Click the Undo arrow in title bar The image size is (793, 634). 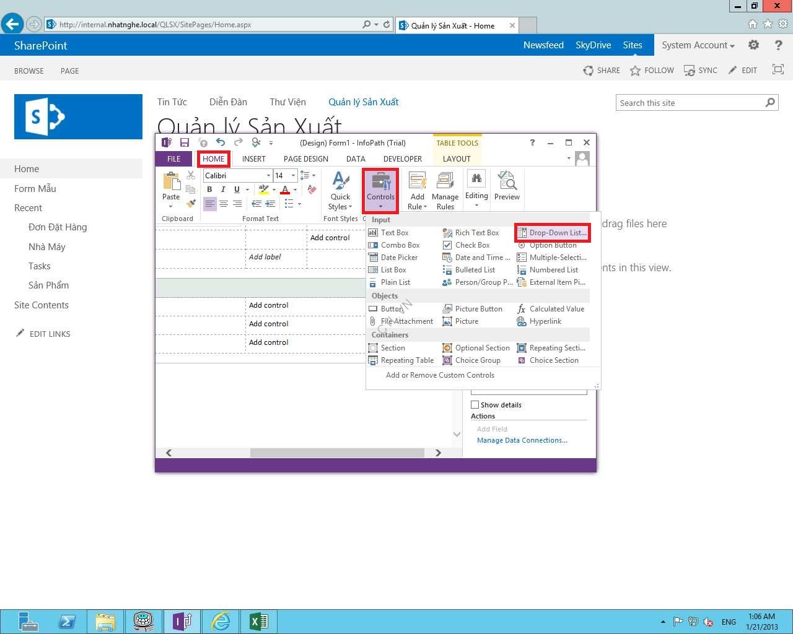(x=221, y=142)
